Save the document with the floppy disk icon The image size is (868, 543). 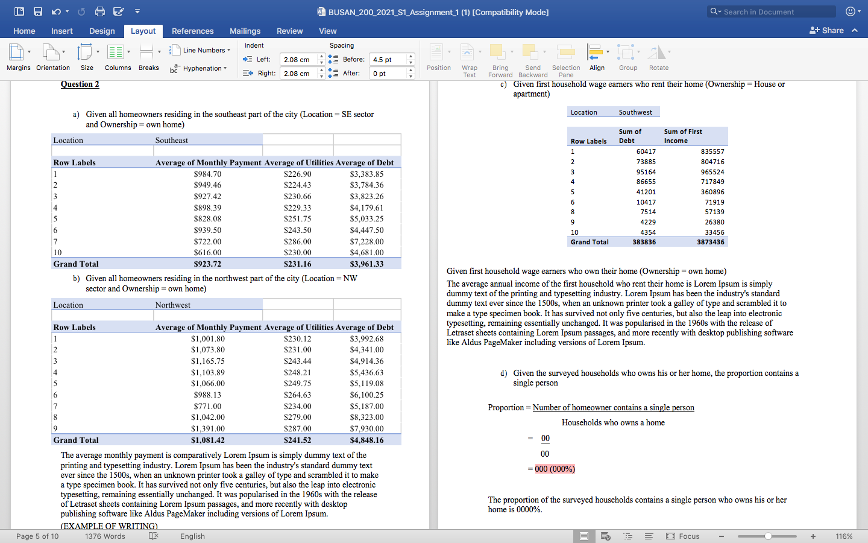[x=38, y=11]
